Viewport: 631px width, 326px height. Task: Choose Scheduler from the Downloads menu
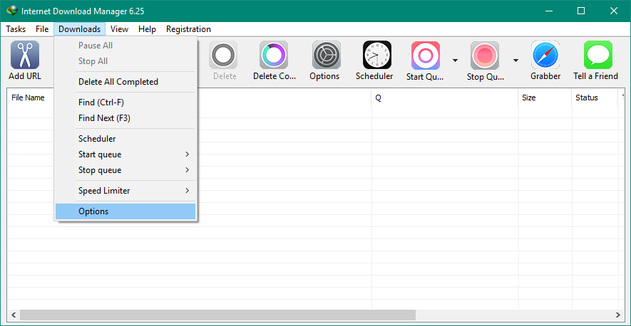point(125,139)
